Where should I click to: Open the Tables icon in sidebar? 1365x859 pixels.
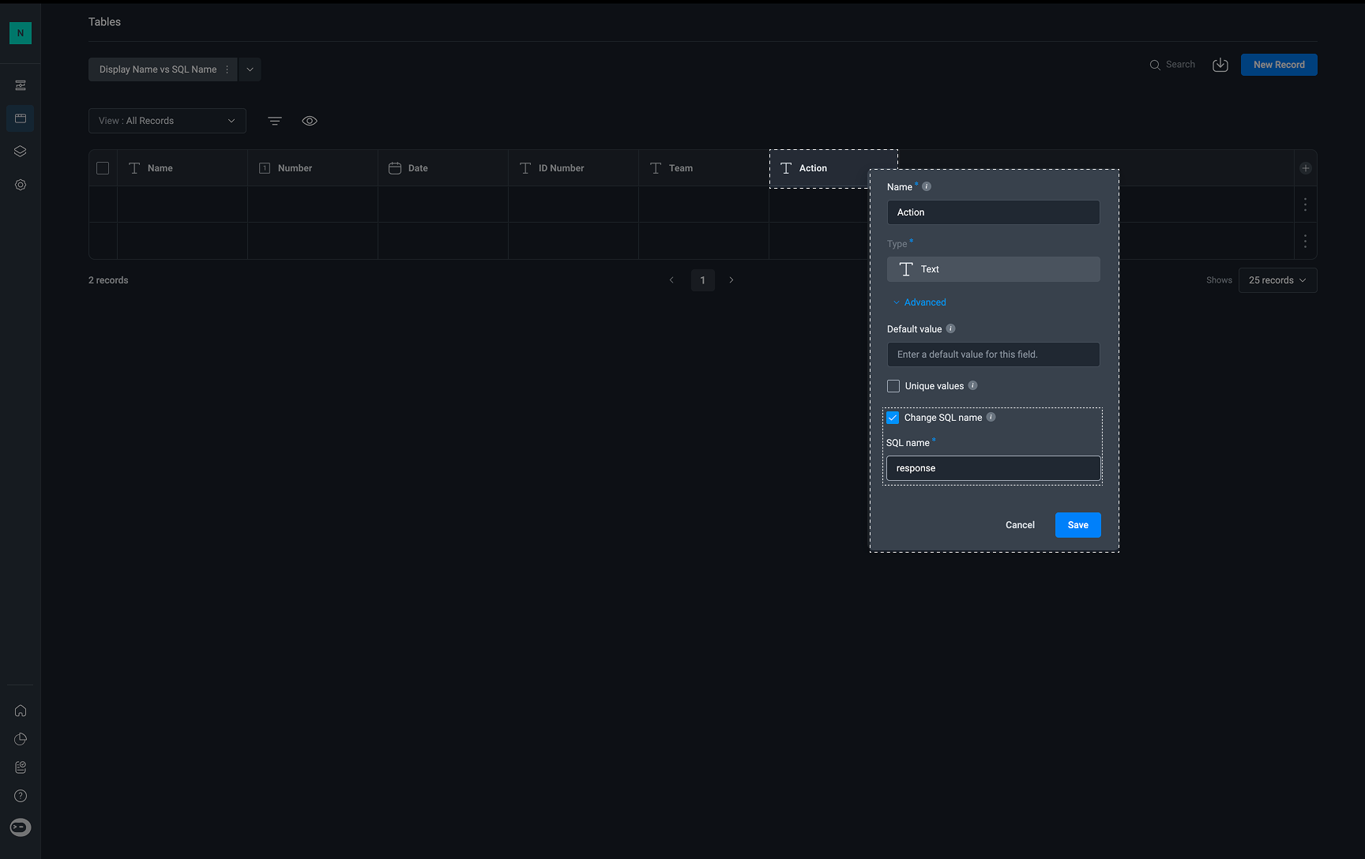pos(21,118)
